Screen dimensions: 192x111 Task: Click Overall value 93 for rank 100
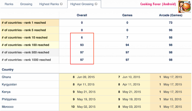(82, 45)
